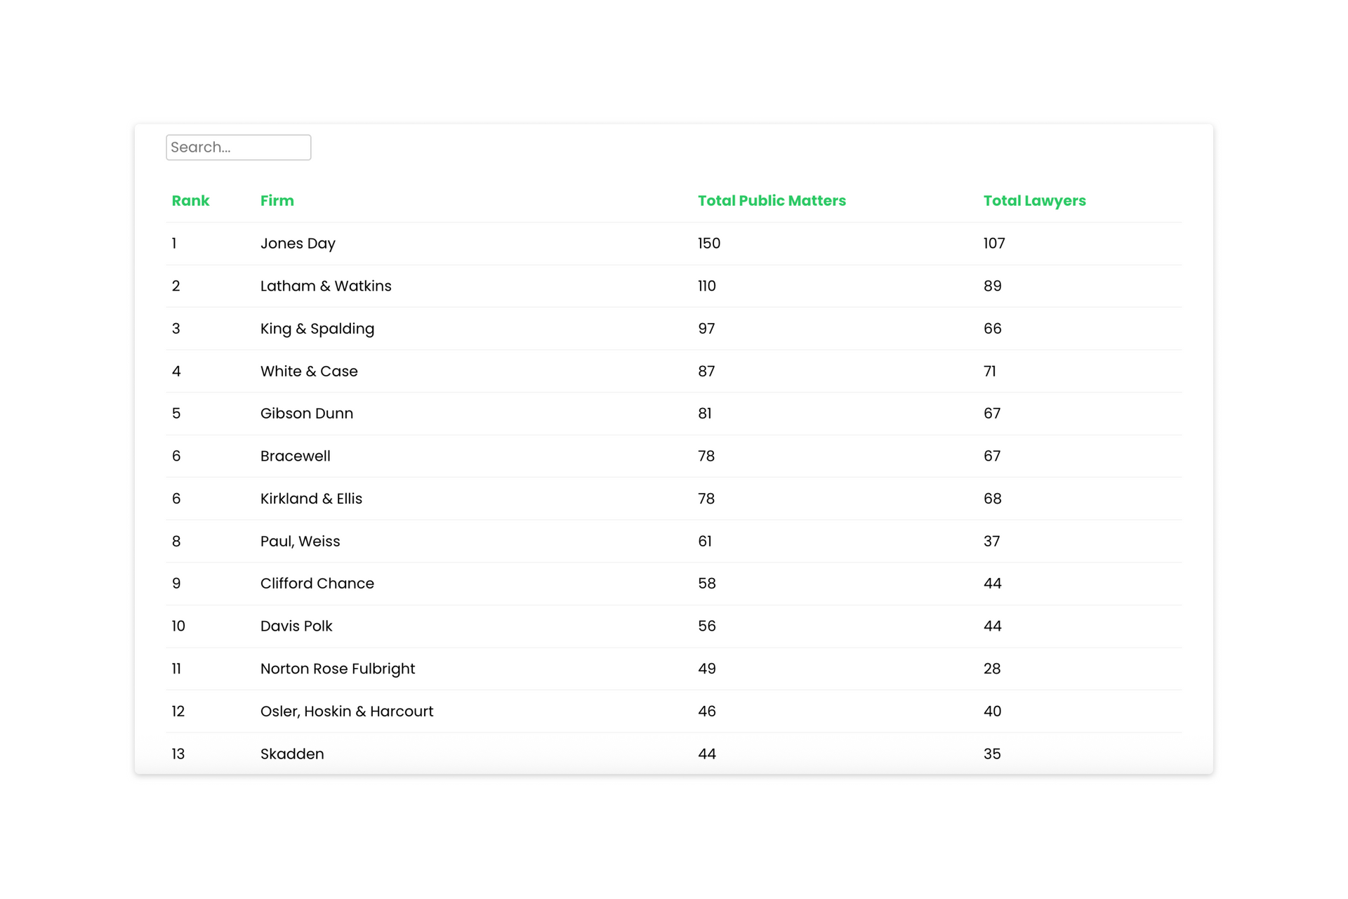The height and width of the screenshot is (899, 1348).
Task: Click Jones Day's 150 public matters value
Action: click(708, 244)
